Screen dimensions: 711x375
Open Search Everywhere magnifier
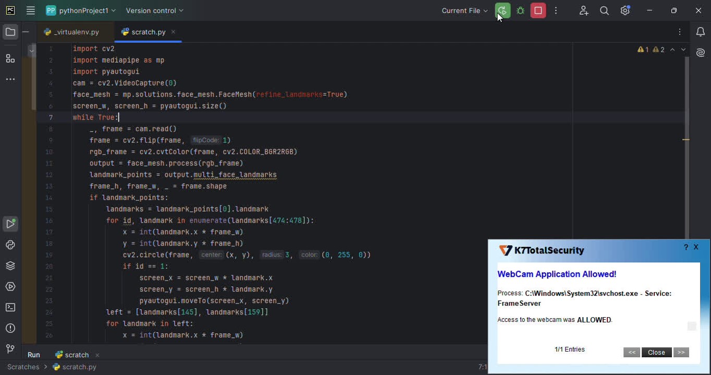604,10
